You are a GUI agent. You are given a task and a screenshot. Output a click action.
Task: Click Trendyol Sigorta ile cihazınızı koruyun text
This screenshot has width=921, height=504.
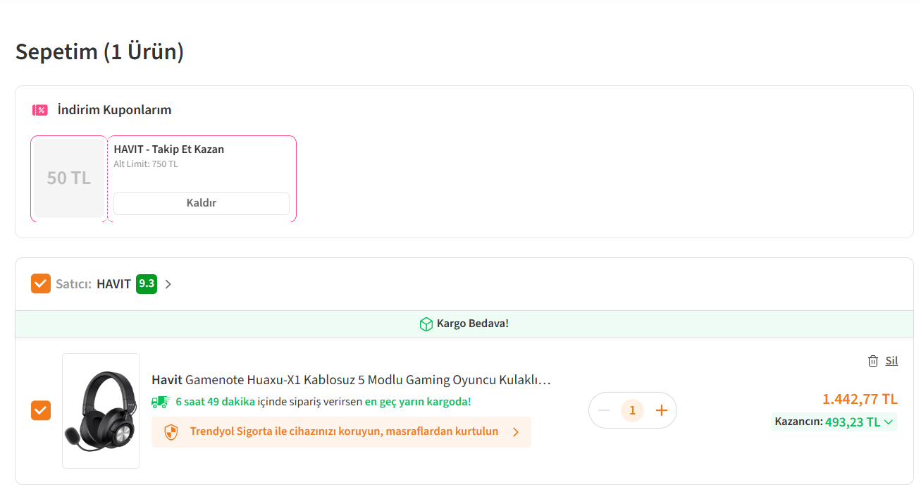pos(344,431)
